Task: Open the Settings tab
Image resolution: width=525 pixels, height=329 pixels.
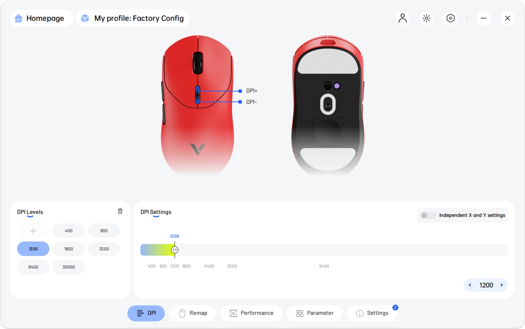Action: tap(372, 313)
